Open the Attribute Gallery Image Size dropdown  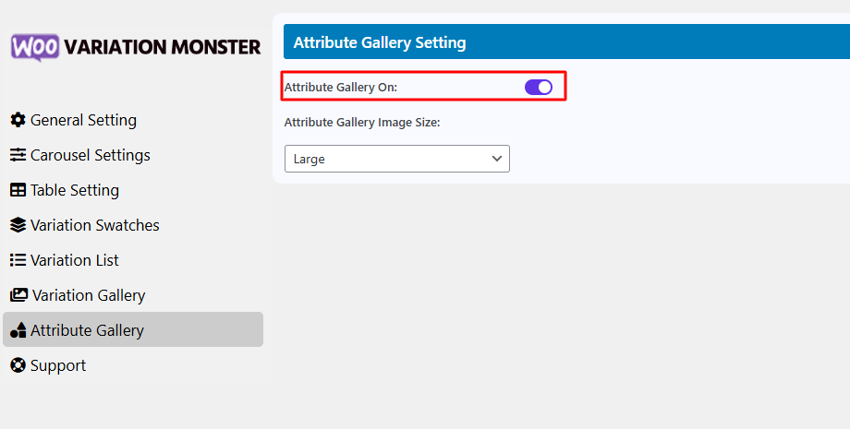(x=396, y=159)
